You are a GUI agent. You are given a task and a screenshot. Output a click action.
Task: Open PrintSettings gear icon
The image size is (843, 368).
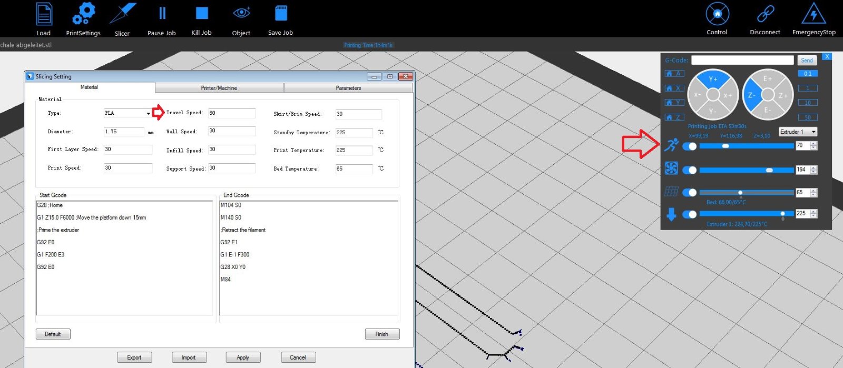(83, 14)
